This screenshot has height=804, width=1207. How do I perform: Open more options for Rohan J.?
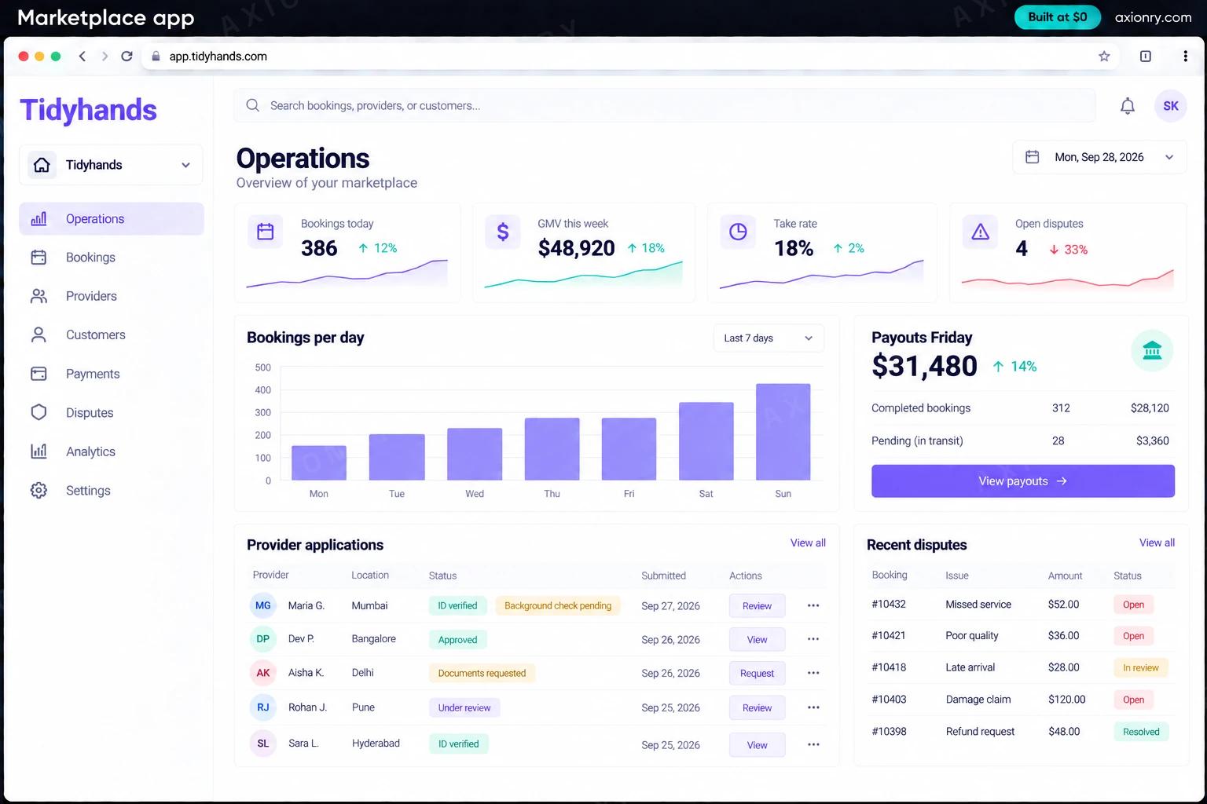[x=813, y=707]
